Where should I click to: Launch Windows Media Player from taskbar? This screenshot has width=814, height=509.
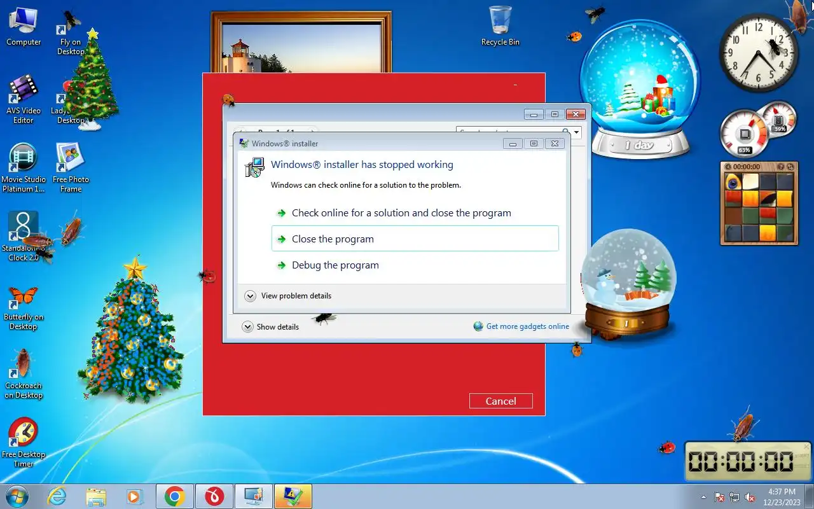pos(134,496)
